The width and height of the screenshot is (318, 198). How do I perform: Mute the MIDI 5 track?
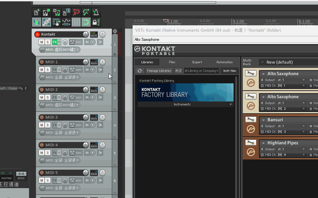point(42,181)
